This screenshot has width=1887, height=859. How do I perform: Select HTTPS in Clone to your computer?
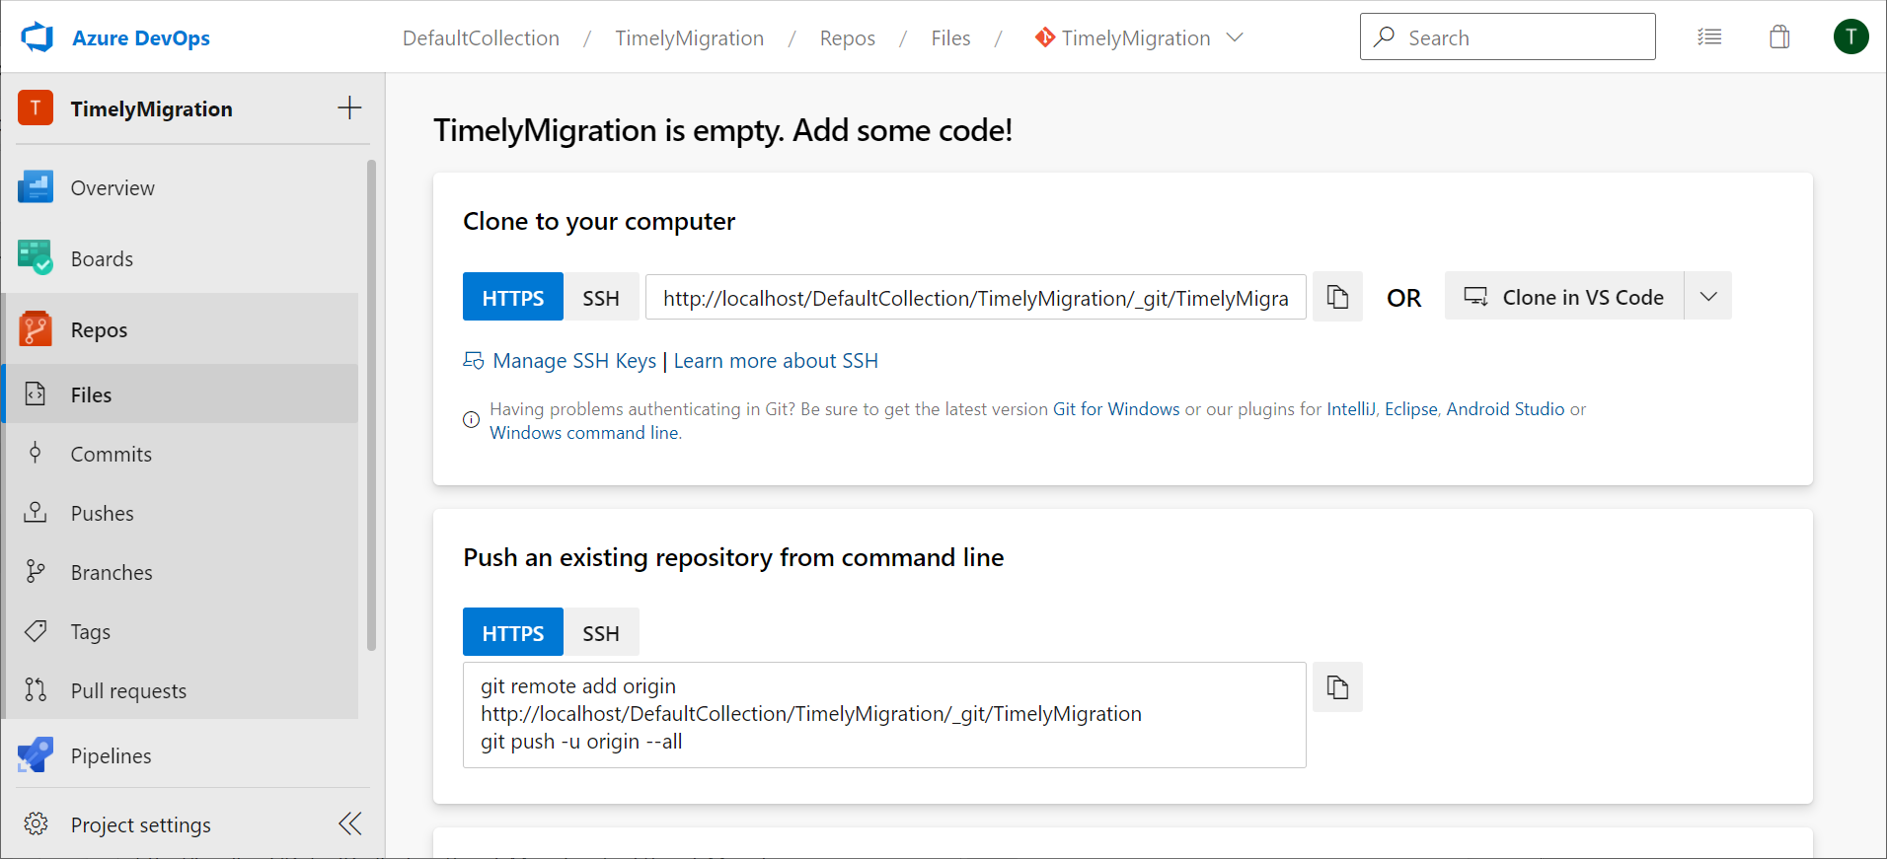513,297
